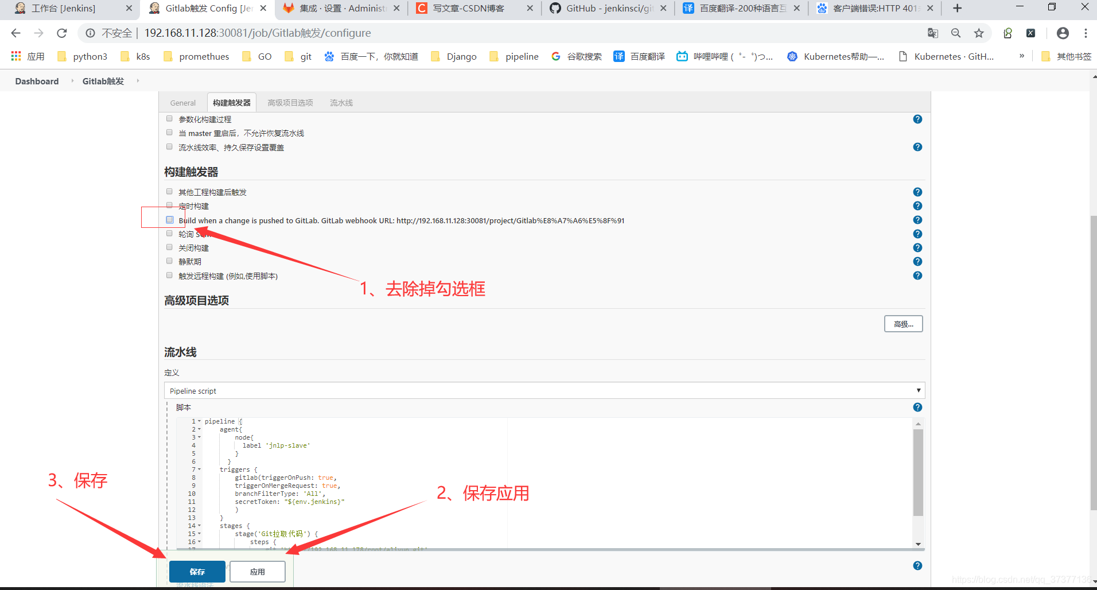Viewport: 1097px width, 590px height.
Task: Click script editor scroll-down arrow
Action: (x=918, y=544)
